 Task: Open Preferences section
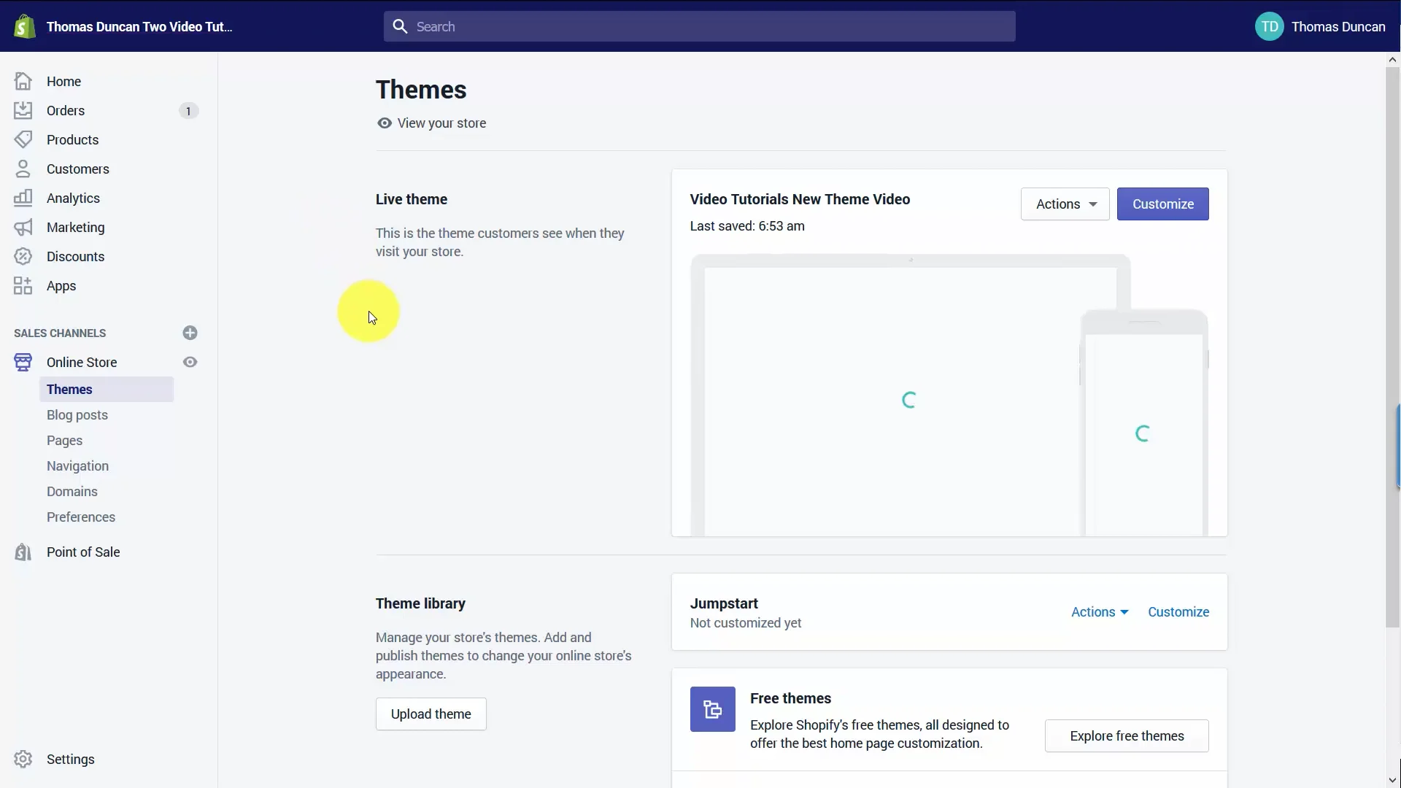click(81, 517)
